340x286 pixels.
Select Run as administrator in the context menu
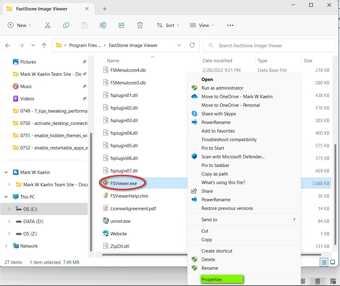click(222, 88)
